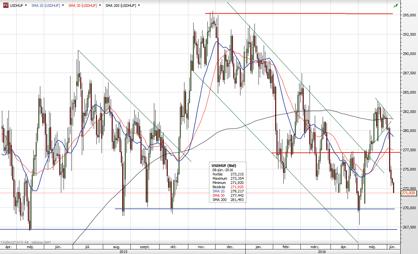The image size is (418, 254).
Task: Click the 08-jún.-2016 date in tooltip
Action: [x=223, y=170]
